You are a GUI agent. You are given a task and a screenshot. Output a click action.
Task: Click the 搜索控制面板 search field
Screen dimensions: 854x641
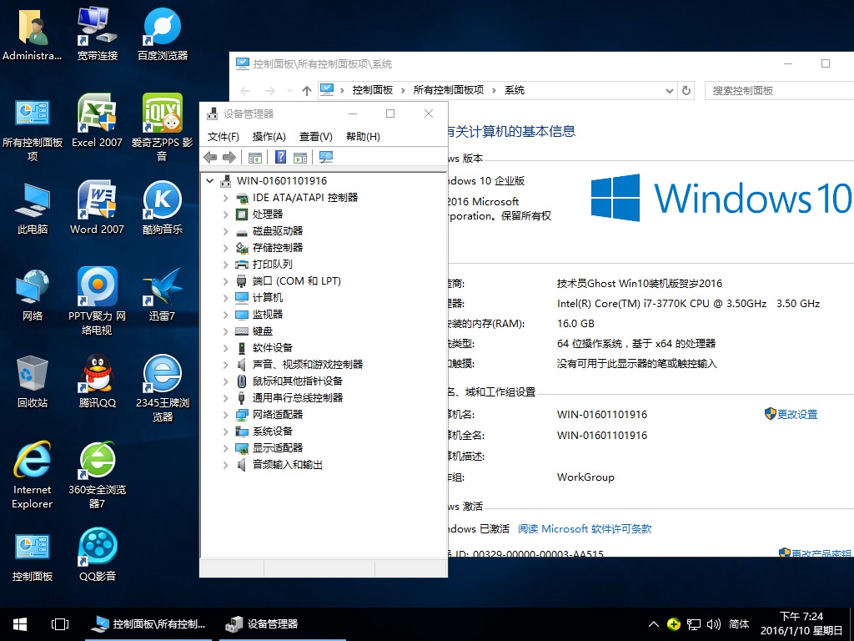pos(780,90)
